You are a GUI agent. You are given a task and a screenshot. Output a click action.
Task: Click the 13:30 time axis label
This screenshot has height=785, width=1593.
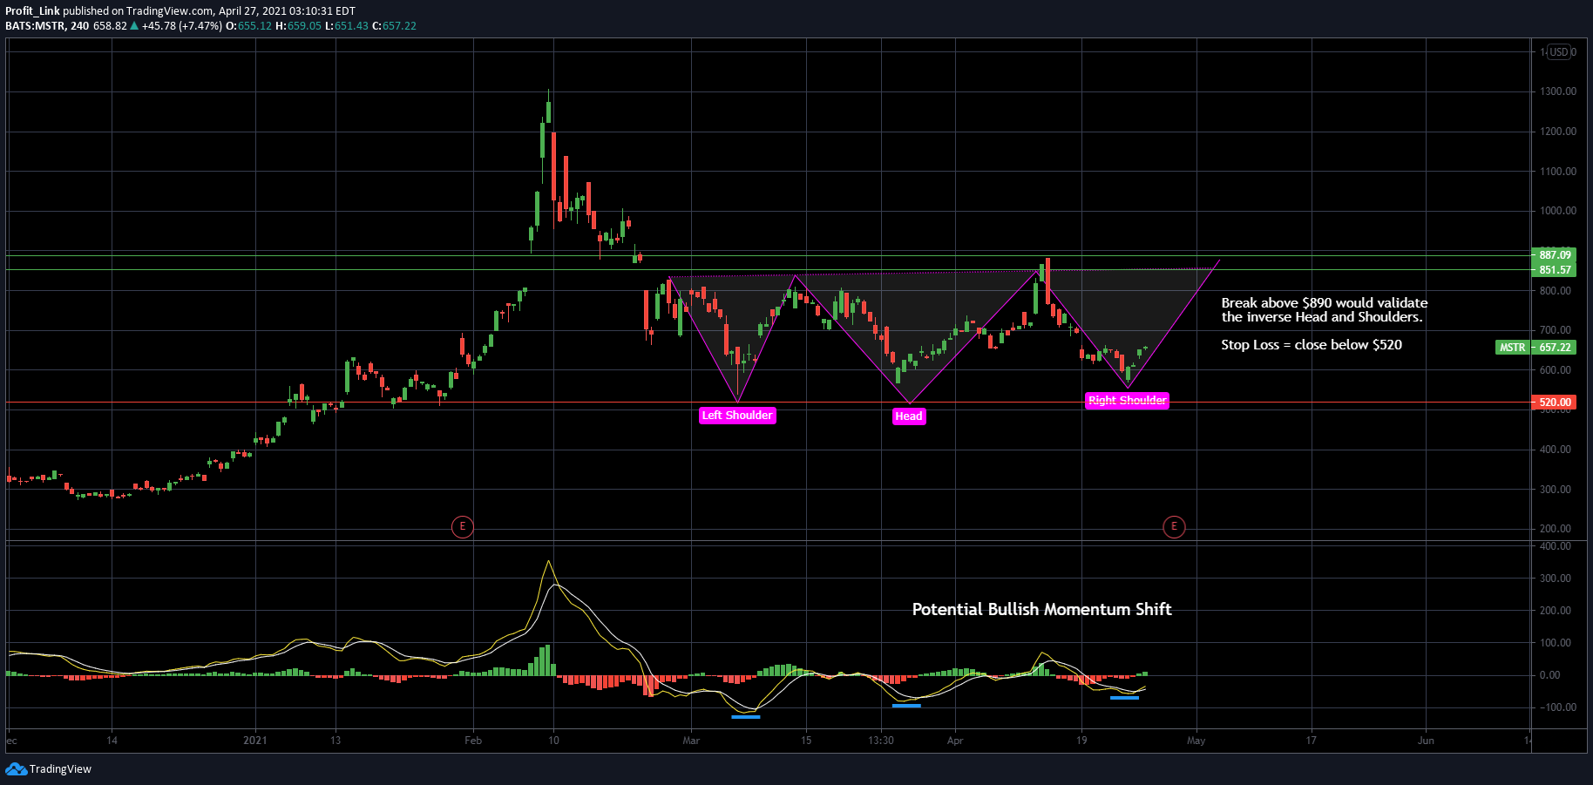[881, 741]
